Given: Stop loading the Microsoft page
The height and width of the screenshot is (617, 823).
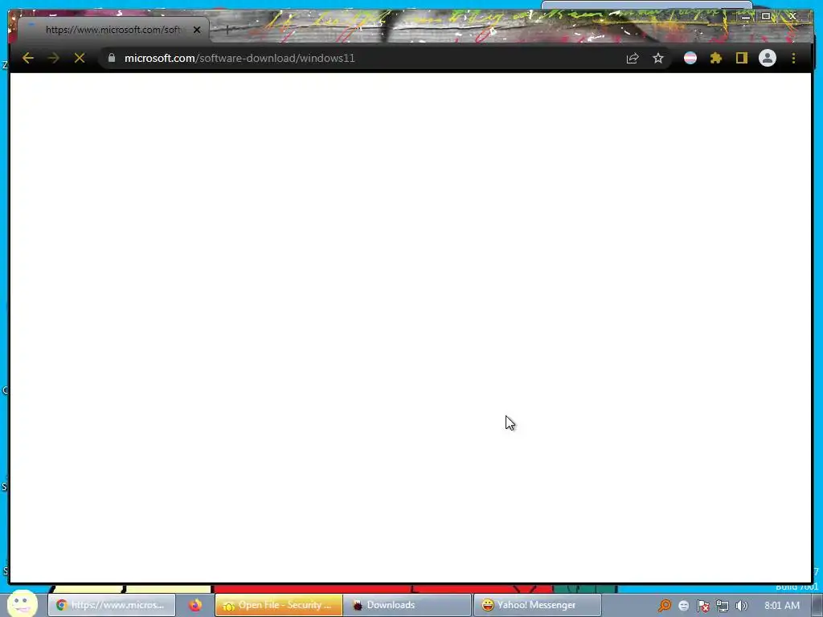Looking at the screenshot, I should tap(80, 58).
